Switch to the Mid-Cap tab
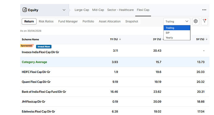Viewport: 214px width, 115px height. click(98, 10)
